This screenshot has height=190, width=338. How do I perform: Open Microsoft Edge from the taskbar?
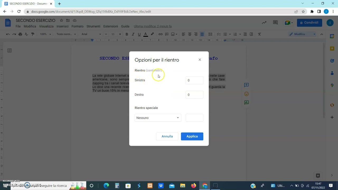106,186
